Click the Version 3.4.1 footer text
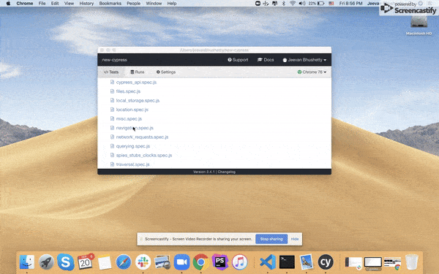Screen dimensions: 439x274 pyautogui.click(x=204, y=172)
